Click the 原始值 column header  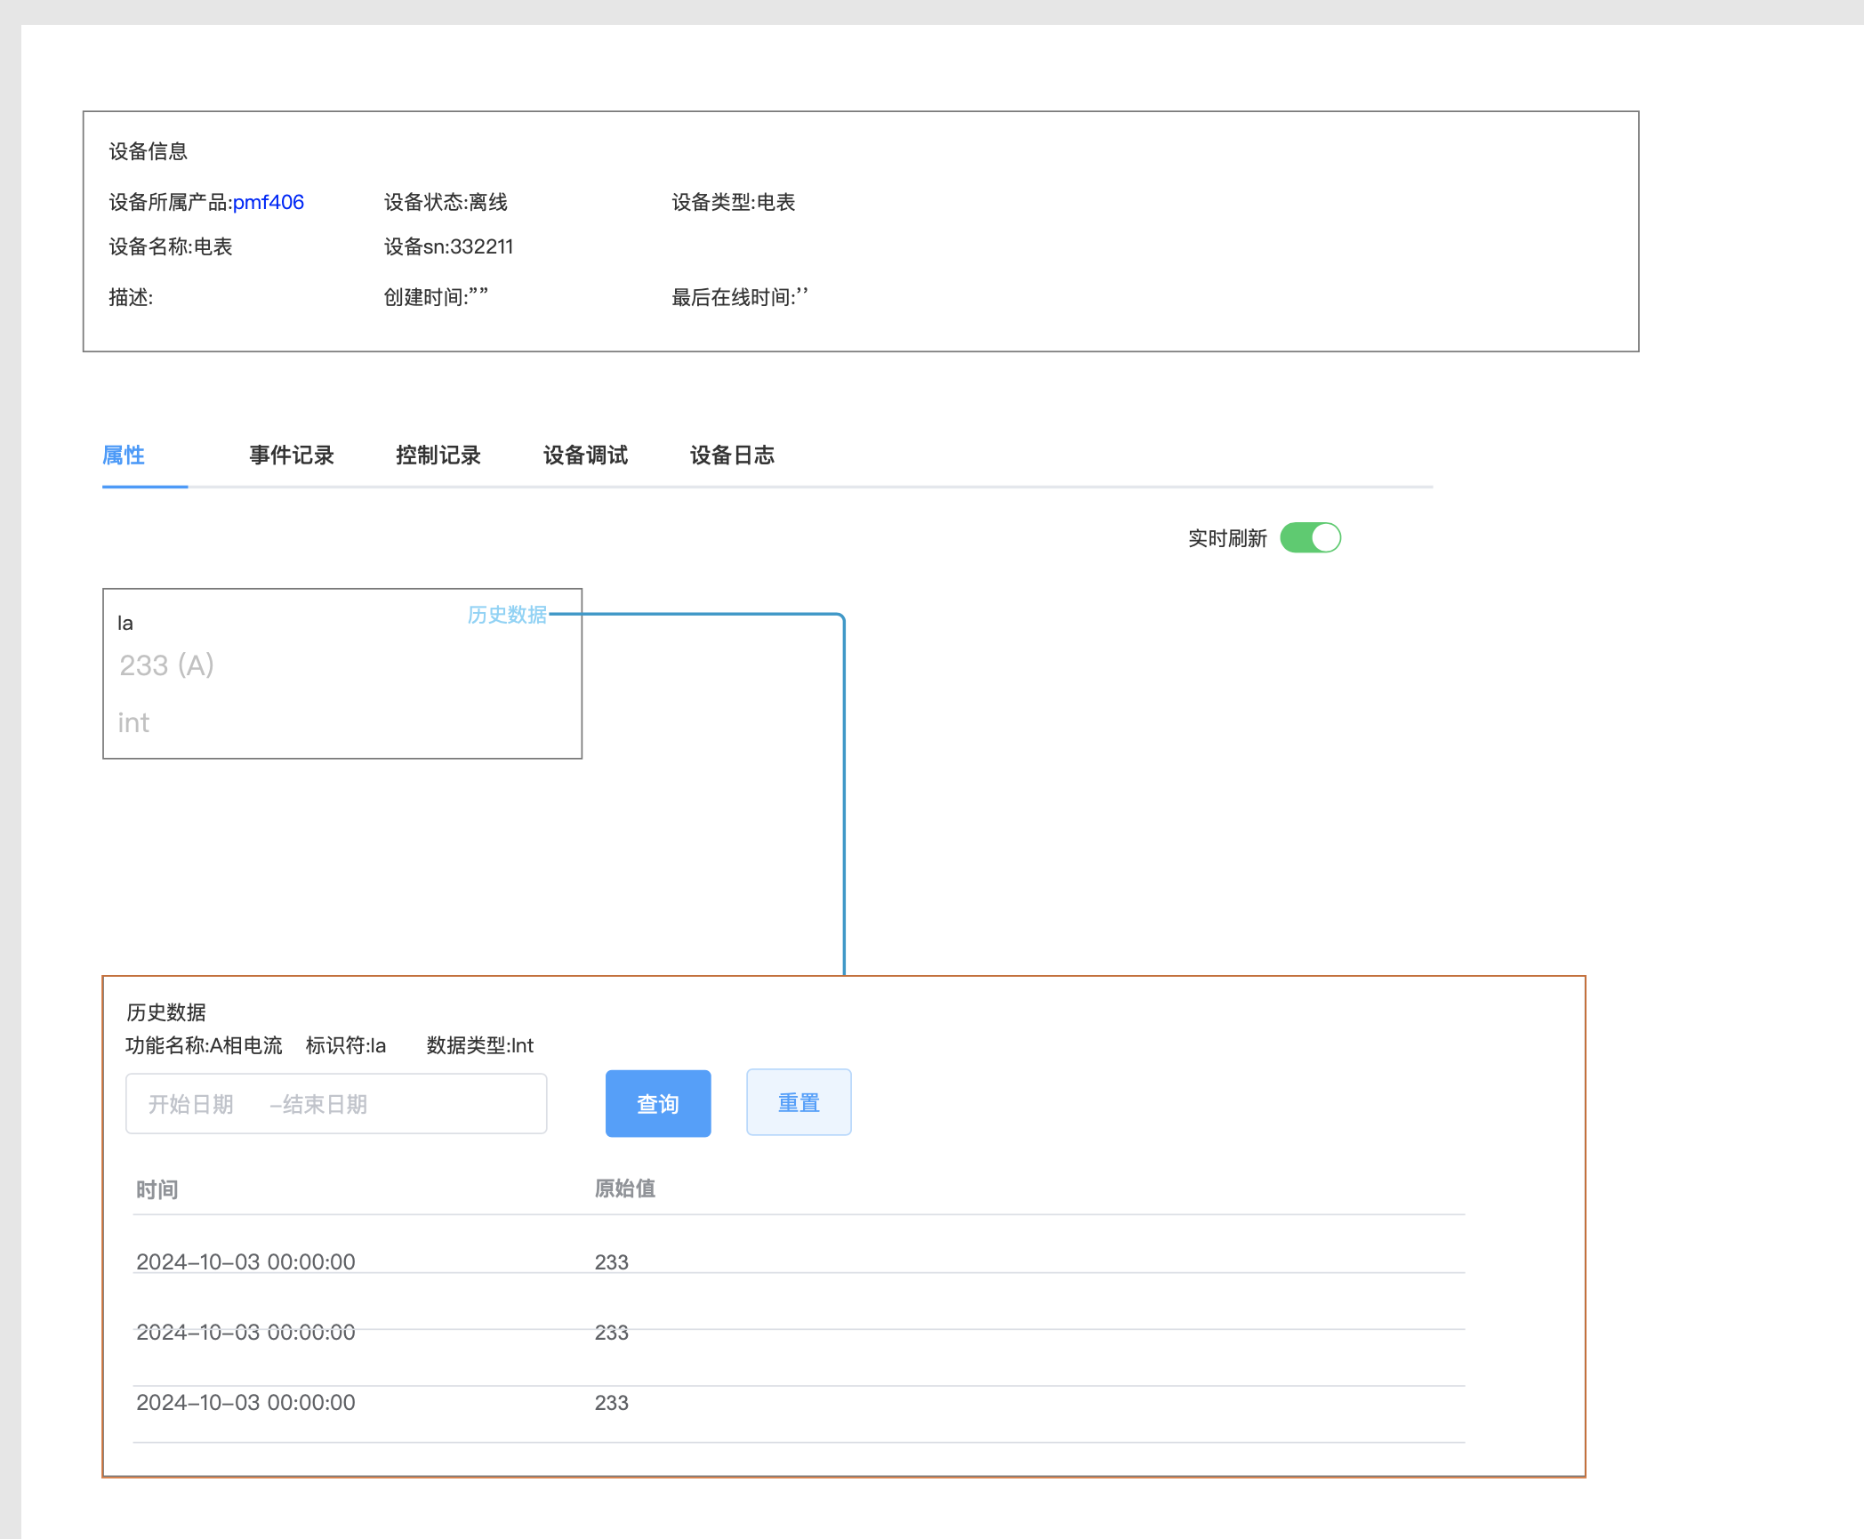(624, 1188)
